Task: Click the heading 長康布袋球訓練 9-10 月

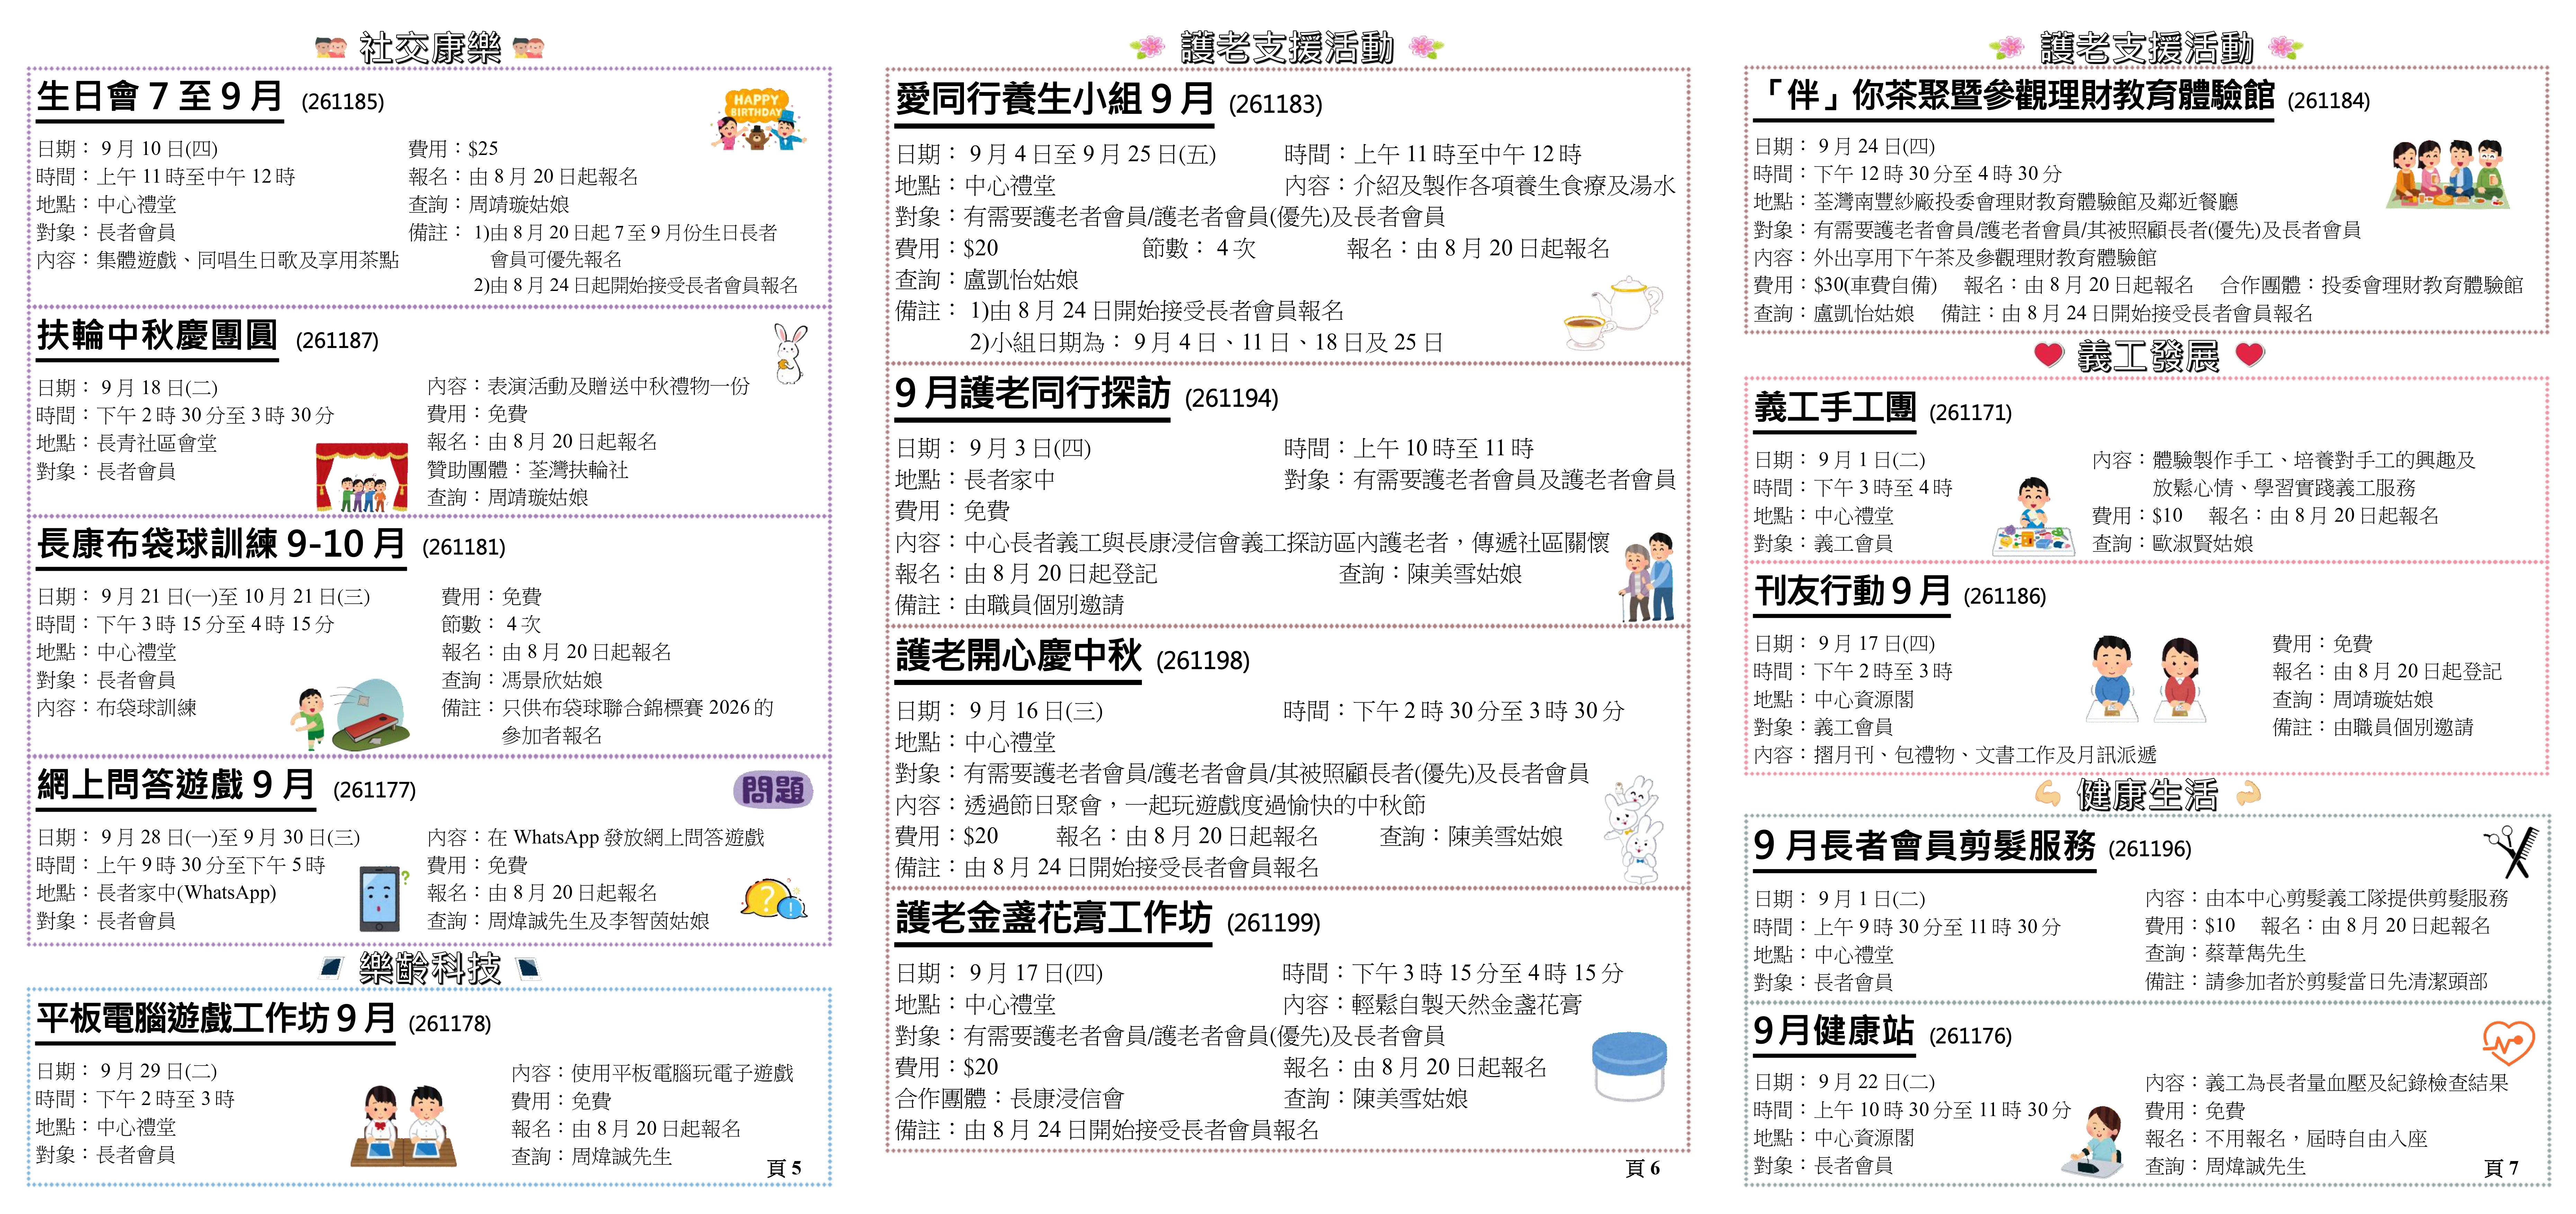Action: point(221,545)
